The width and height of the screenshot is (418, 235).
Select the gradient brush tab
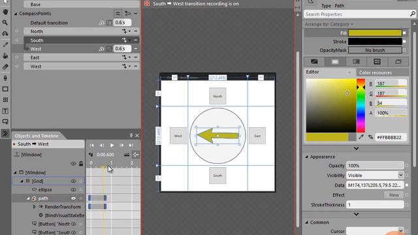tap(356, 62)
